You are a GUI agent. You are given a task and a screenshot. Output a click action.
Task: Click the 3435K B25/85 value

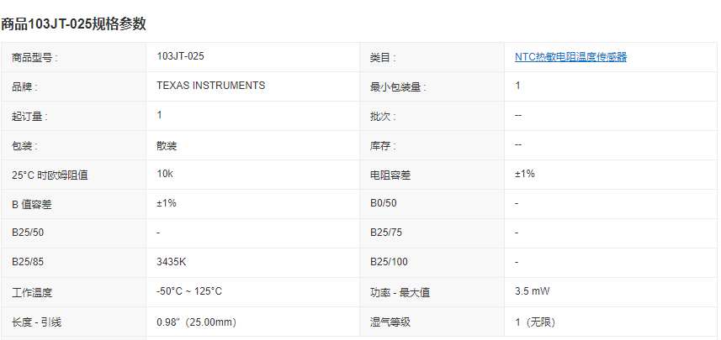(x=172, y=262)
